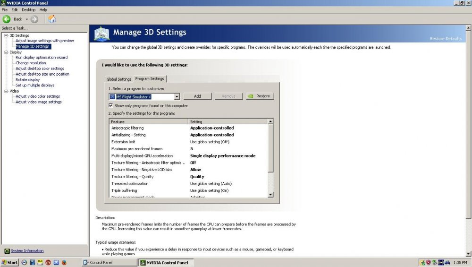
Task: Click main page scroll up arrow
Action: point(468,28)
